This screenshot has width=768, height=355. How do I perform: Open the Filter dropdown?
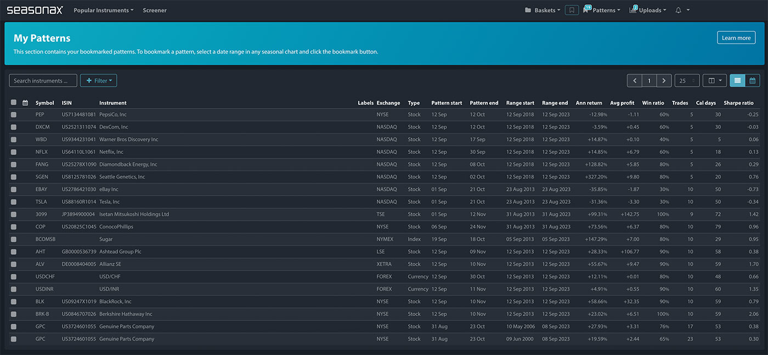click(99, 81)
